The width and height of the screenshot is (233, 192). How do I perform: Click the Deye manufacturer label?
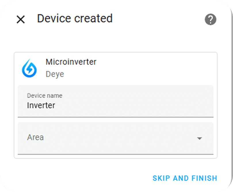(55, 74)
